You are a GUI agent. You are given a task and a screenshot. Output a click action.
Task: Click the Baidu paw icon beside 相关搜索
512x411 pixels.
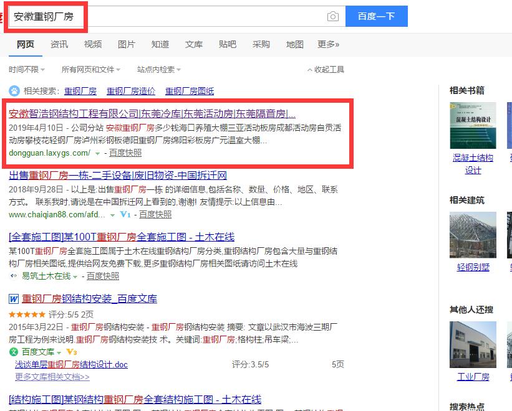14,91
